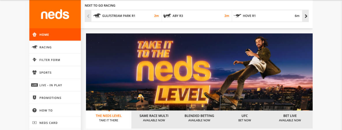Click the Sports jersey icon
This screenshot has width=342, height=130.
pos(34,72)
